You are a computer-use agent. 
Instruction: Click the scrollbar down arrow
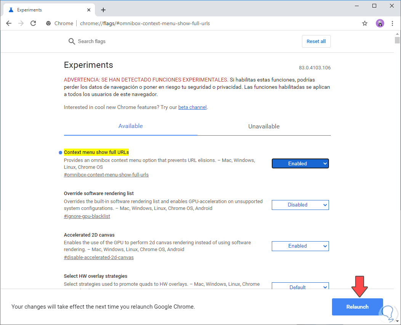397,321
